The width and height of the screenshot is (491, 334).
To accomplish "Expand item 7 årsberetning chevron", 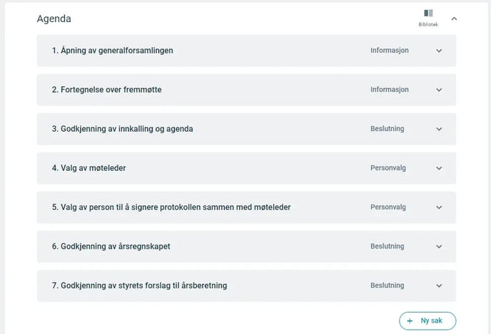I will click(439, 286).
